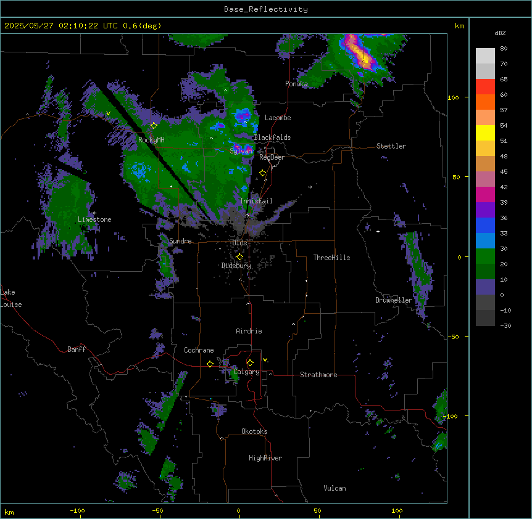532x519 pixels.
Task: Click the Vulcan label
Action: coord(335,488)
